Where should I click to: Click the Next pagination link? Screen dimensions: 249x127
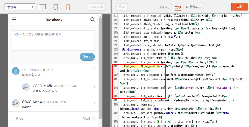pyautogui.click(x=89, y=118)
